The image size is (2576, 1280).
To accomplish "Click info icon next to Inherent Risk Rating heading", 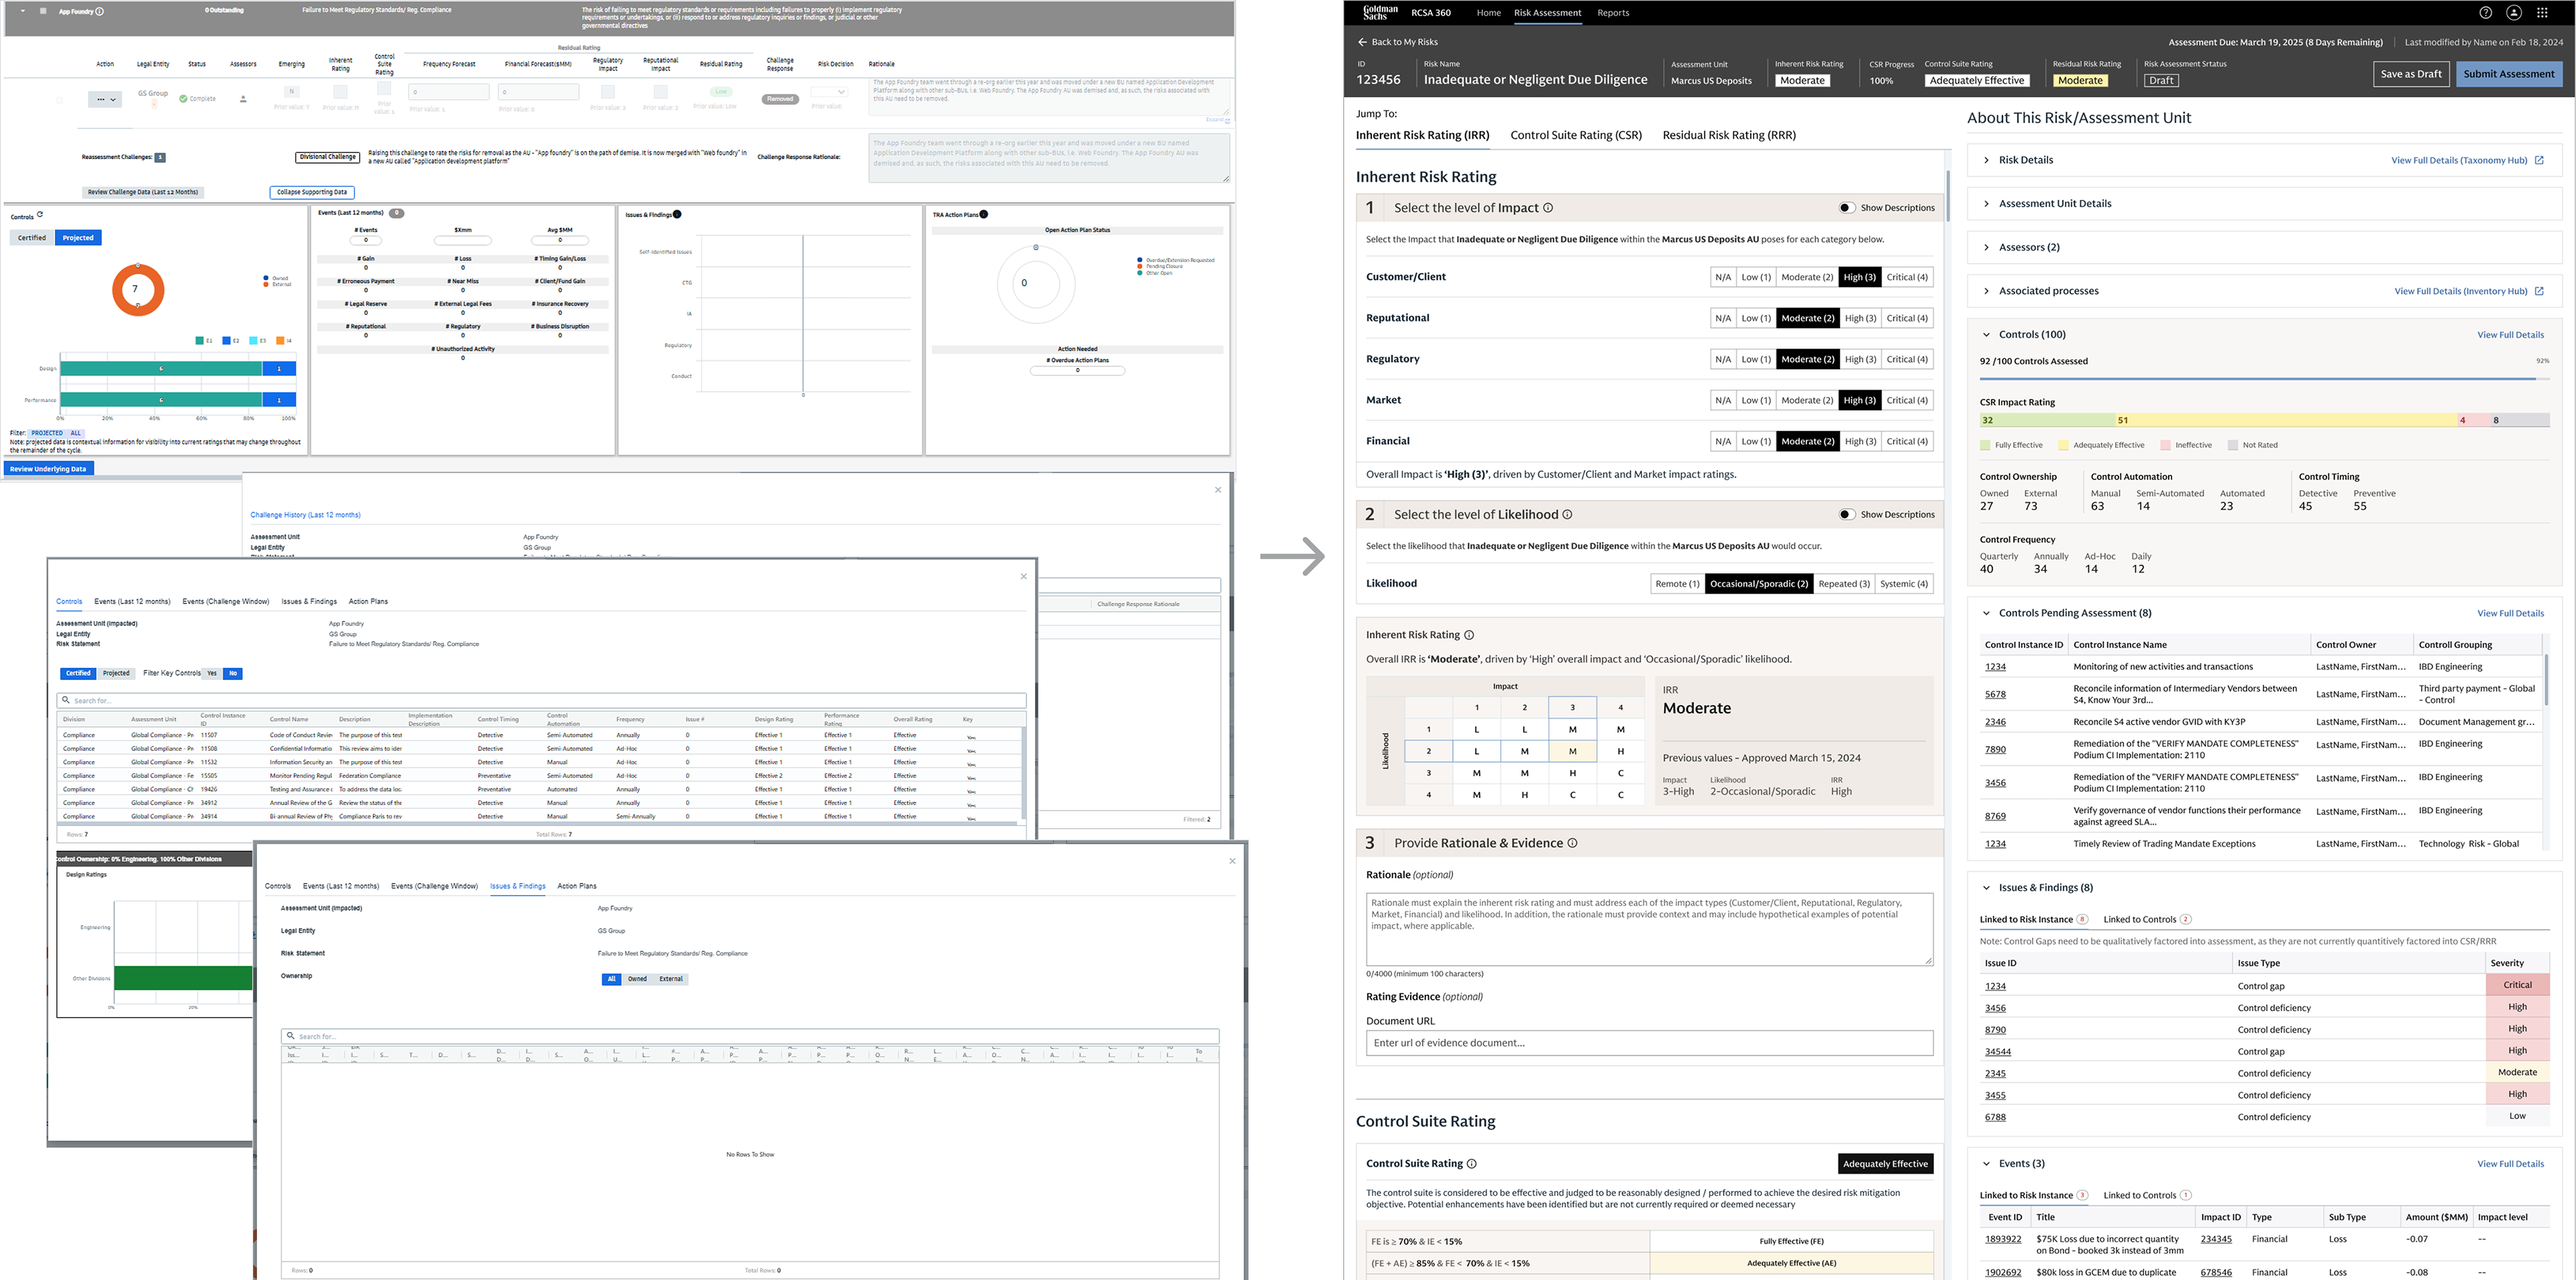I will point(1469,636).
